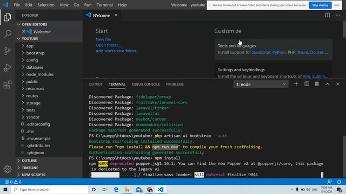Click the Vim keybindings link
The width and height of the screenshot is (346, 194).
coord(306,77)
